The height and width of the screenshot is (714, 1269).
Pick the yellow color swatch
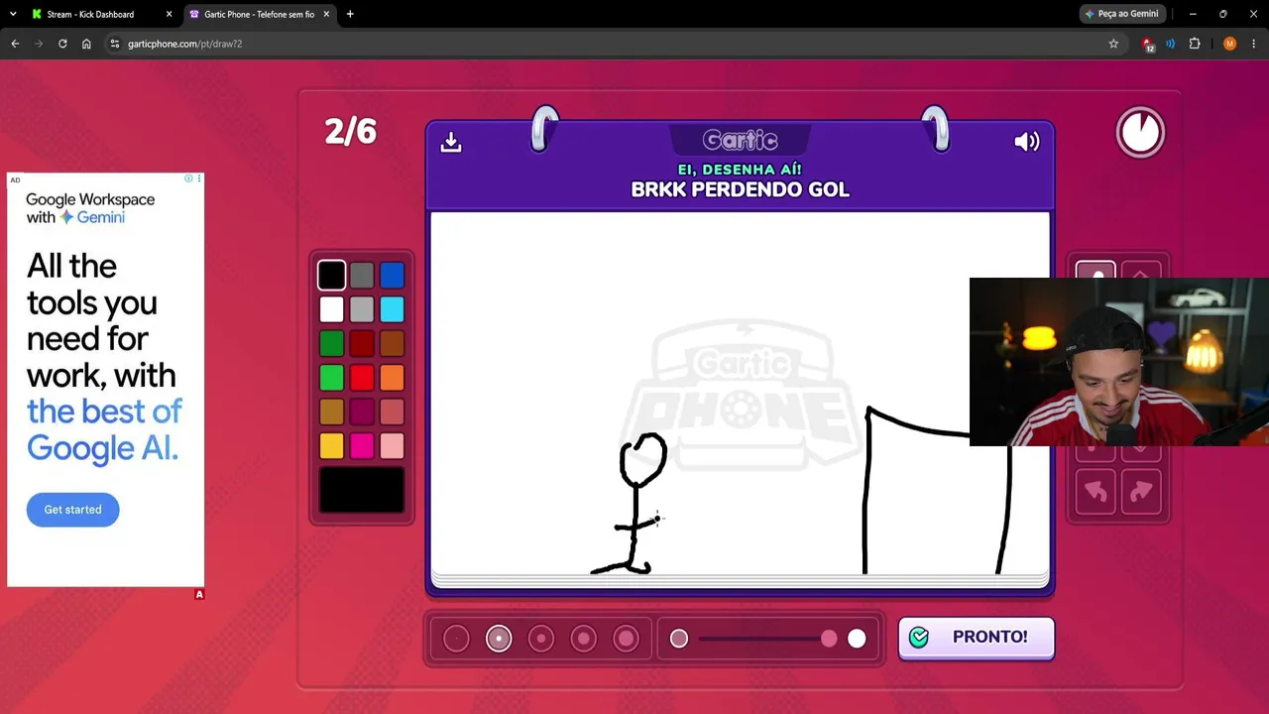pyautogui.click(x=332, y=446)
